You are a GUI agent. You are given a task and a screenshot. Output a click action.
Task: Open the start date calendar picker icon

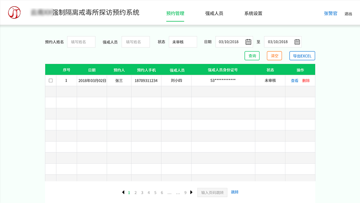248,42
